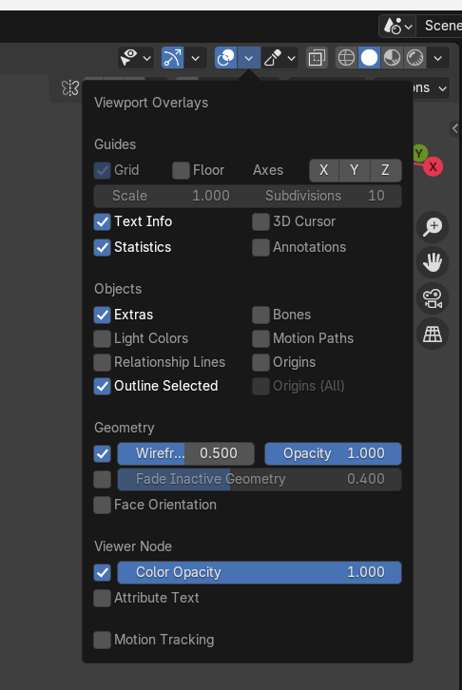
Task: Toggle X-Ray display icon
Action: 317,58
